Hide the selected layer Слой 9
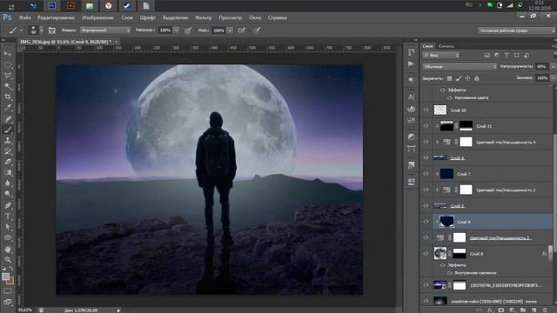Screen dimensions: 557x313 click(x=426, y=222)
